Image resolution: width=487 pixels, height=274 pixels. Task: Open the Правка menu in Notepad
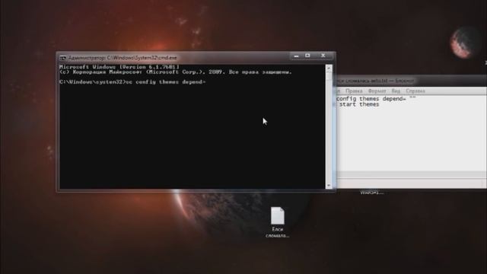coord(354,91)
